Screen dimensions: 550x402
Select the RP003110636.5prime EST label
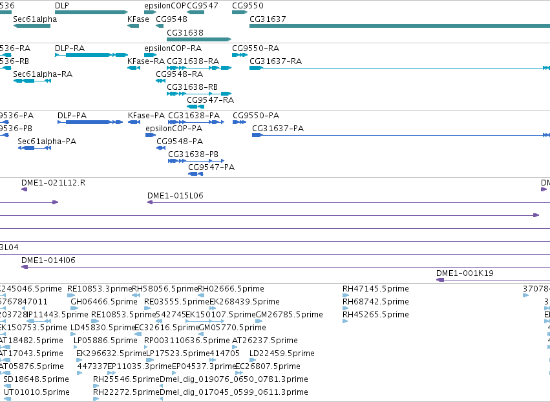coord(187,341)
